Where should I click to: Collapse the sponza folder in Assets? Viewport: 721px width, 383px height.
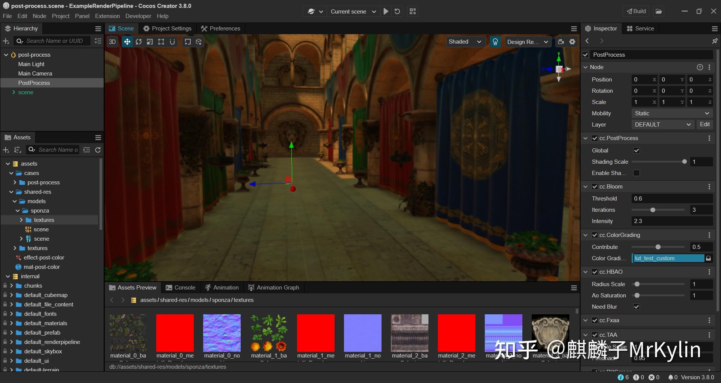pyautogui.click(x=18, y=211)
